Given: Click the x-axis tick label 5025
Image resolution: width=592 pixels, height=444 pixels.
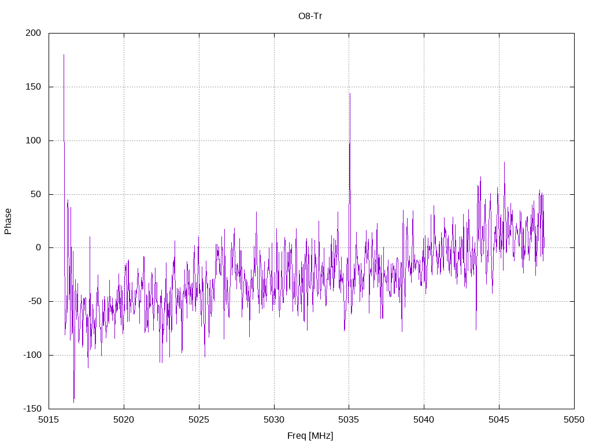Looking at the screenshot, I should tap(199, 420).
